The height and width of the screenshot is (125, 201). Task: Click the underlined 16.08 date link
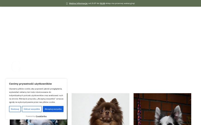point(102,3)
